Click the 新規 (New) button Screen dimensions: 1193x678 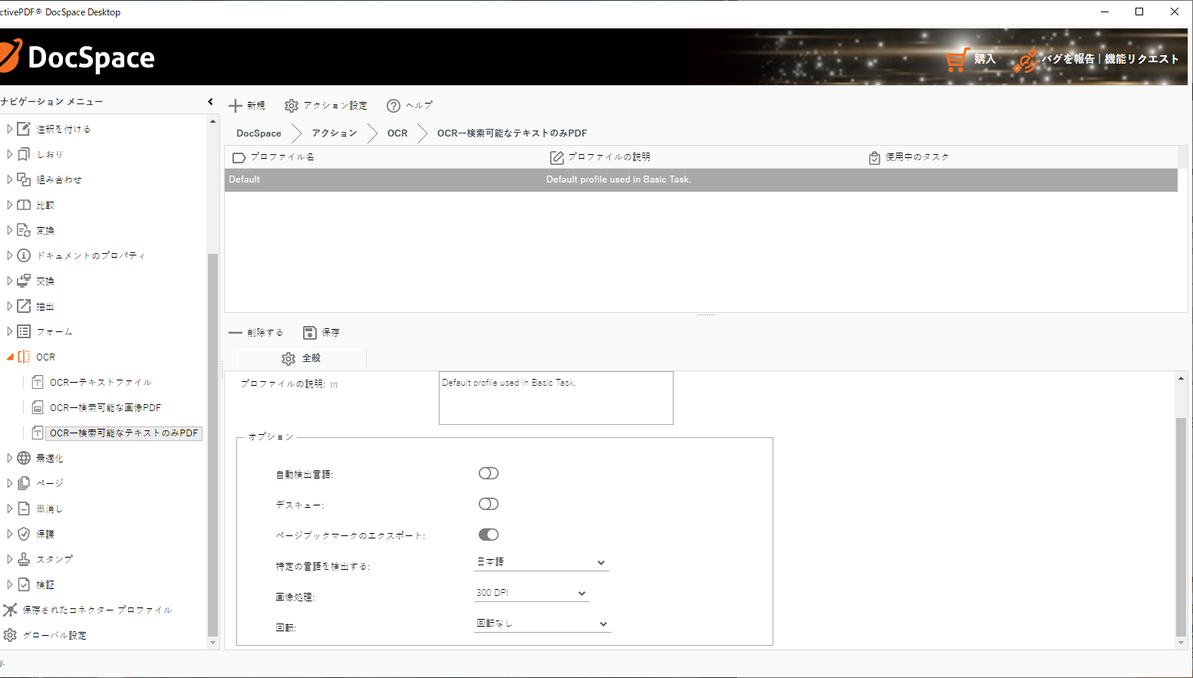point(247,106)
